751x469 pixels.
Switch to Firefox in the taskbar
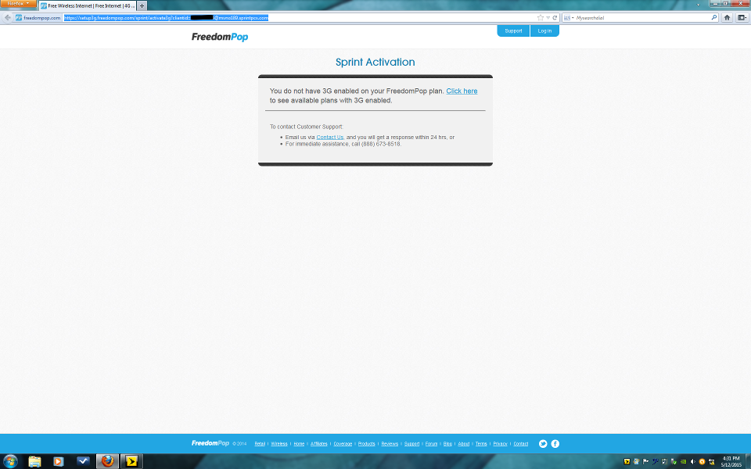tap(107, 461)
